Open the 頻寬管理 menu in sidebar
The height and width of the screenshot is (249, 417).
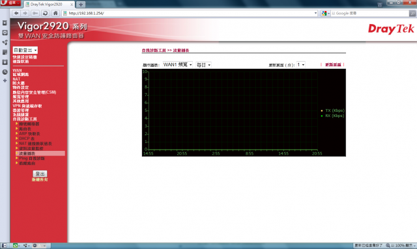pos(21,97)
